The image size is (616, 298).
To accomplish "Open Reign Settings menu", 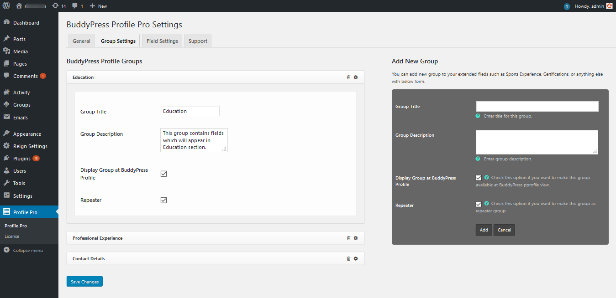I will pos(29,146).
